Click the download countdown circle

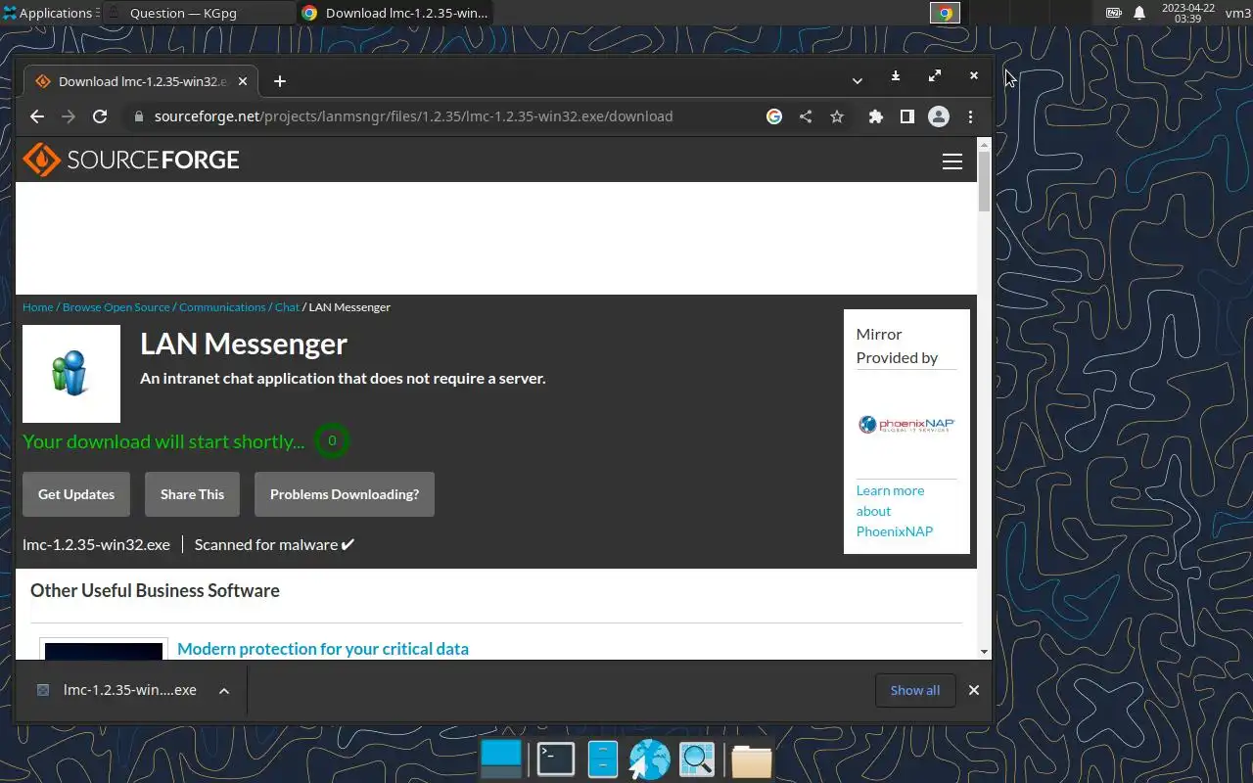tap(332, 440)
